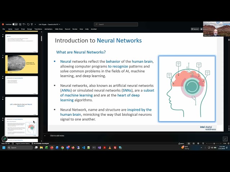Click the Undo arrow icon
Image resolution: width=230 pixels, height=172 pixels.
click(23, 24)
